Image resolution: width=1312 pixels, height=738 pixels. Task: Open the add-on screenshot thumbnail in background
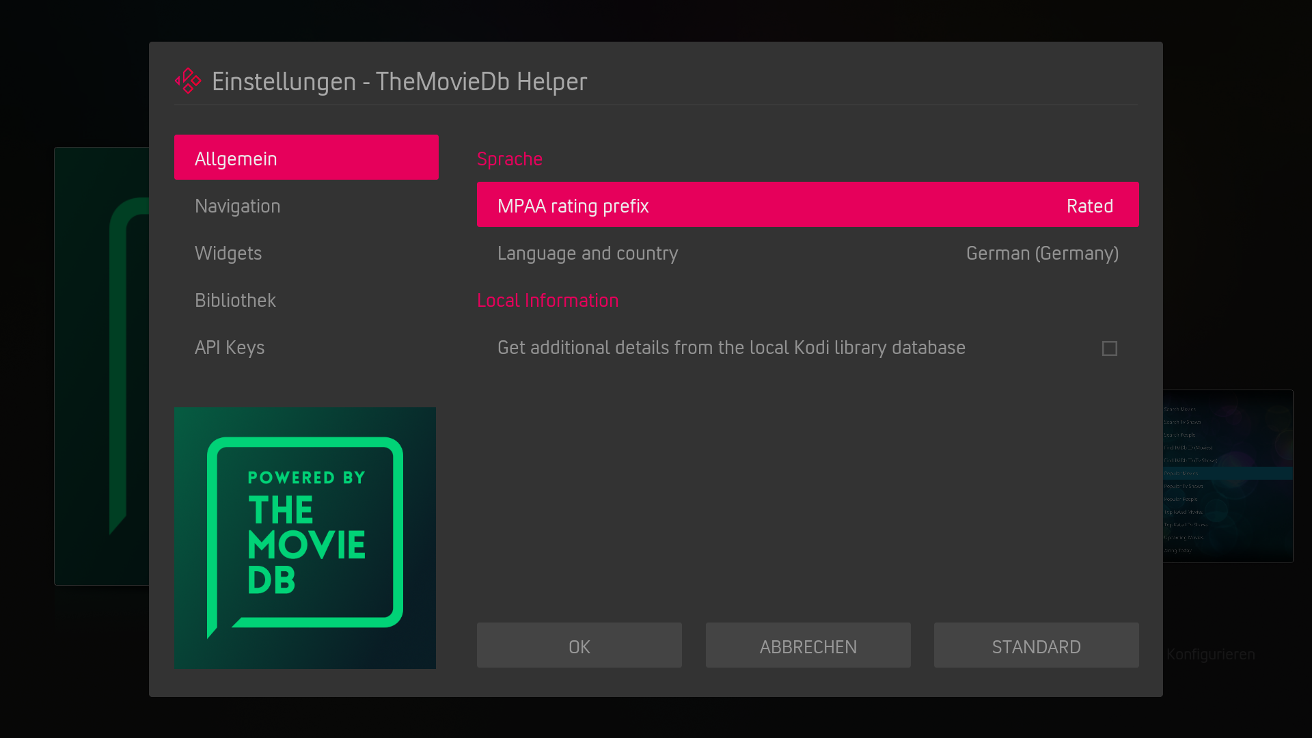(x=1228, y=476)
